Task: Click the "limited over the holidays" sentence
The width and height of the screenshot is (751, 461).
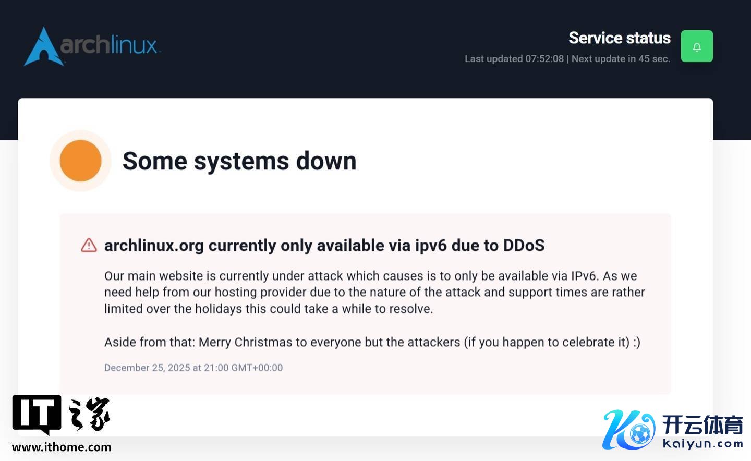Action: click(x=269, y=309)
